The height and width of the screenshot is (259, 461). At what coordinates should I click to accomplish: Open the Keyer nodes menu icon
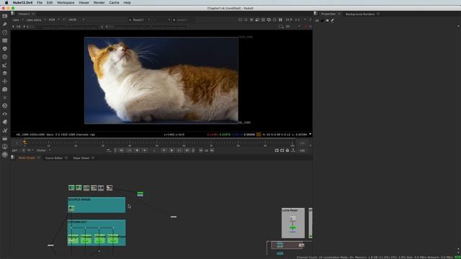point(5,65)
